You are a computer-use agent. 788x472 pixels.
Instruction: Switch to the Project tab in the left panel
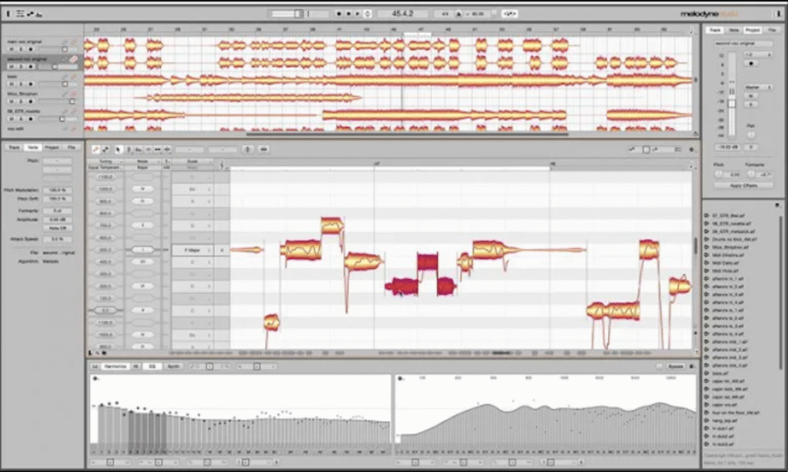pyautogui.click(x=52, y=148)
